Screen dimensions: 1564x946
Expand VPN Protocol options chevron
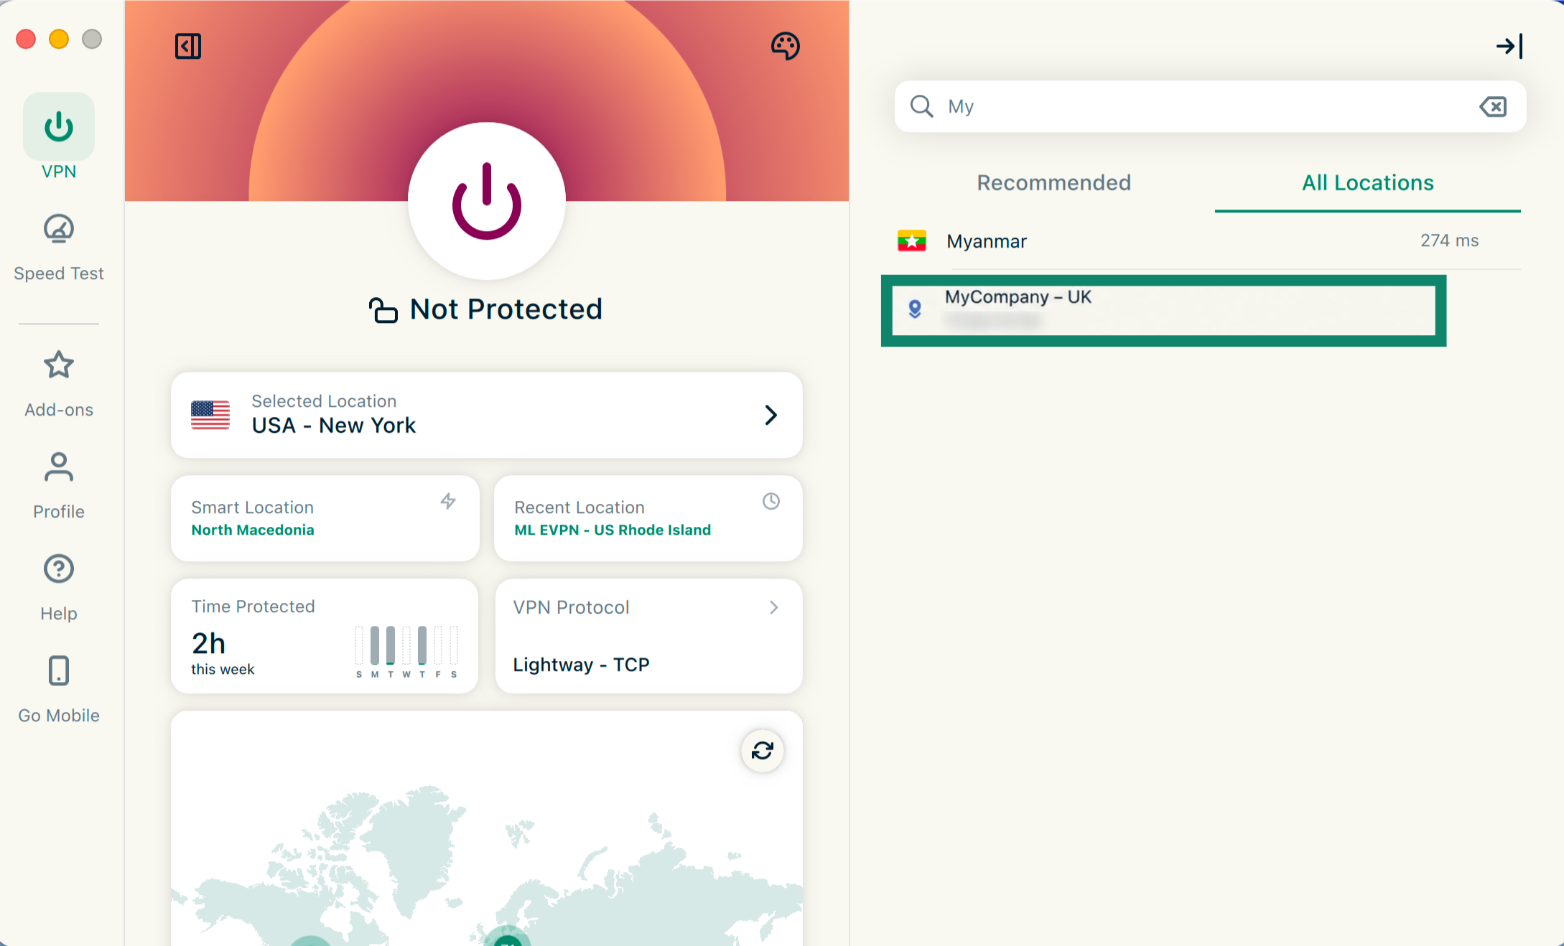774,607
